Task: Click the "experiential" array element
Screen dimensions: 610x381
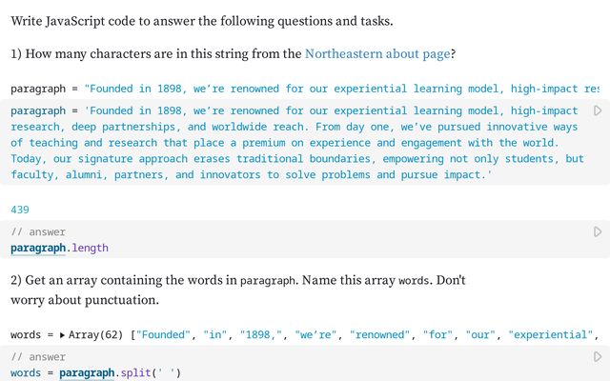Action: point(549,335)
